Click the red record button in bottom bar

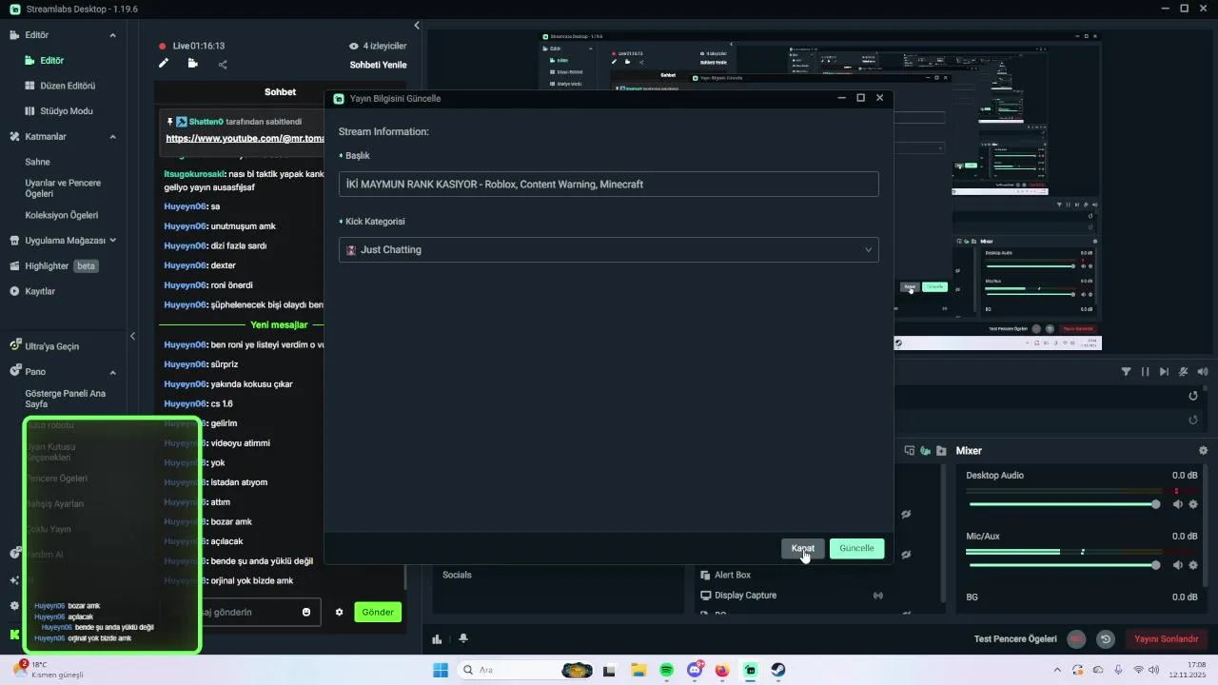[x=1076, y=639]
